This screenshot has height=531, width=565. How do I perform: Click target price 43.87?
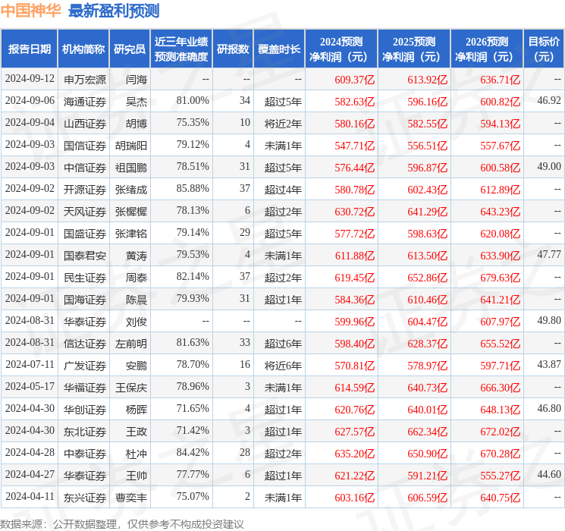tap(549, 364)
